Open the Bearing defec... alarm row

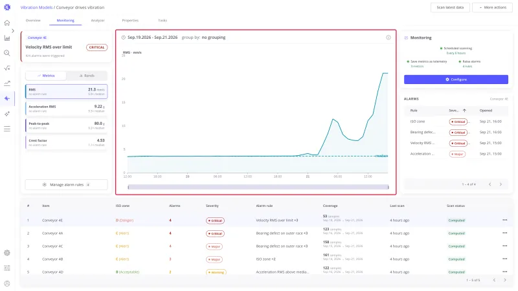[x=456, y=133]
